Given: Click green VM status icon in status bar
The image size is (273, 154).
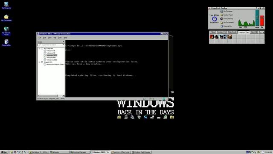Looking at the screenshot, I should [164, 99].
